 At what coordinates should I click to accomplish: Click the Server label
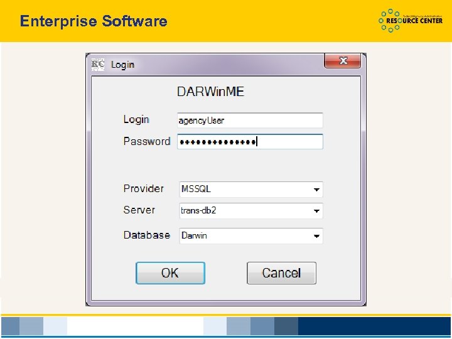point(139,210)
